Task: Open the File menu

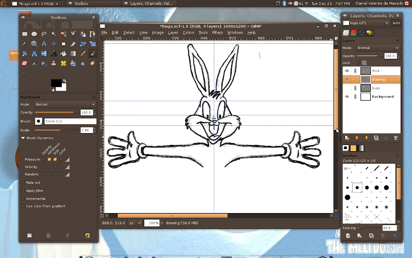Action: click(x=105, y=33)
